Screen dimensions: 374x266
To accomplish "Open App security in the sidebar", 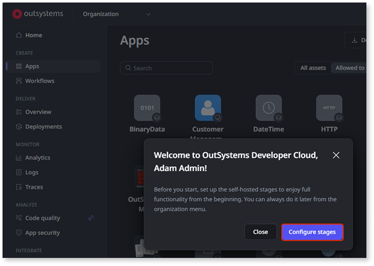I will pos(38,233).
